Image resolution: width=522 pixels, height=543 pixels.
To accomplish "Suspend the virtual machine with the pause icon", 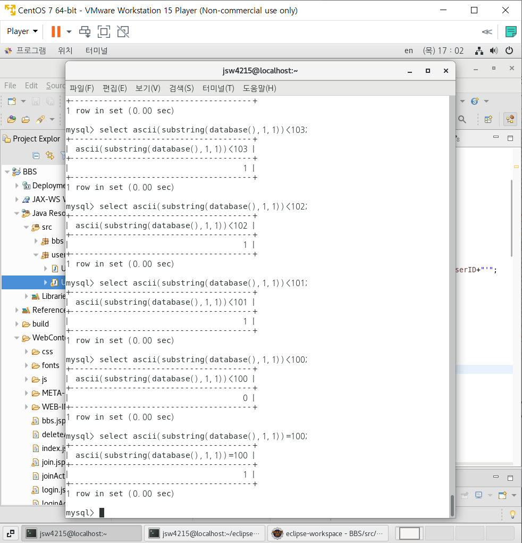I will pos(55,31).
